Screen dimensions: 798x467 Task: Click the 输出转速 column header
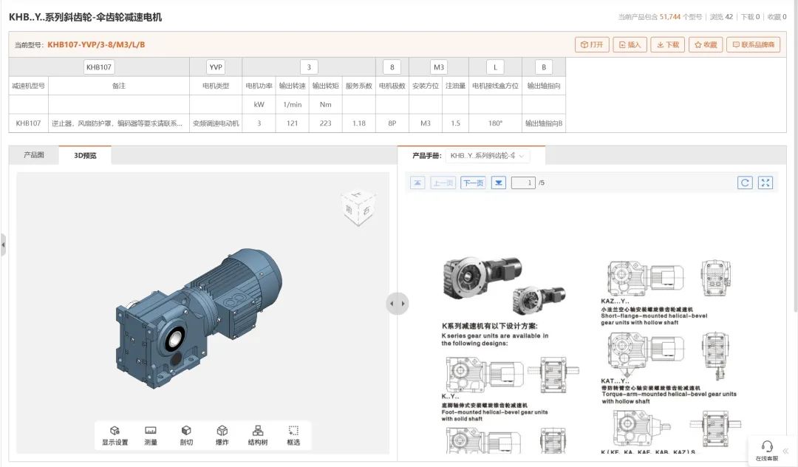(292, 86)
